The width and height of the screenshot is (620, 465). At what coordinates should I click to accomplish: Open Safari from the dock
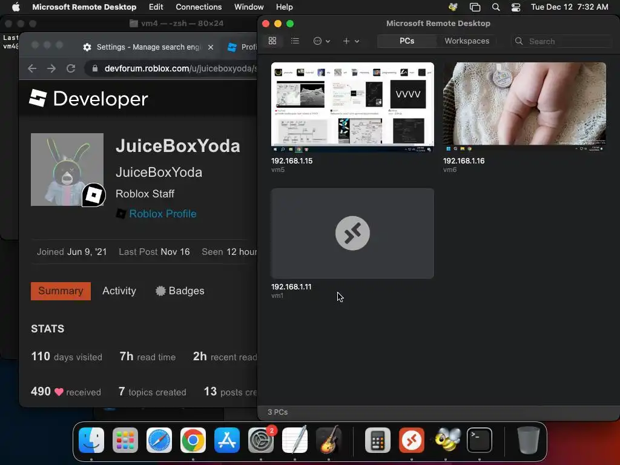pyautogui.click(x=159, y=440)
